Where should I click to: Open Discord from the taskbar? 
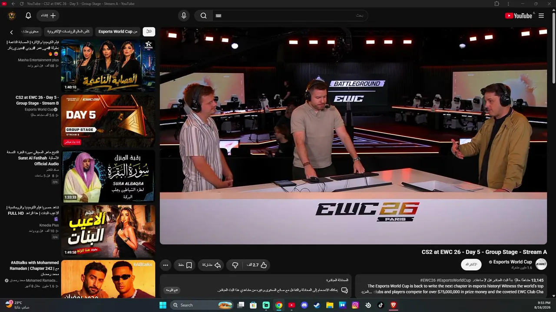click(304, 305)
